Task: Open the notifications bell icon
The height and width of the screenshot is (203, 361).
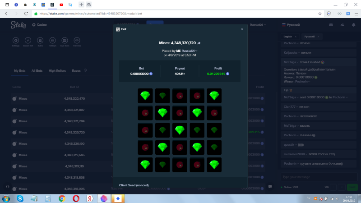Action: 354,25
